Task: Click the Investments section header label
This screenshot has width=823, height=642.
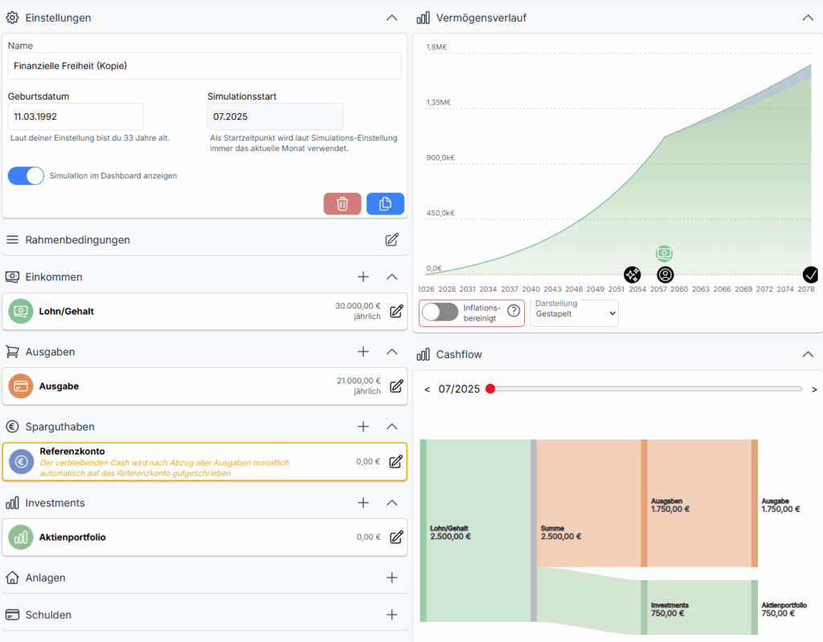Action: [x=55, y=503]
